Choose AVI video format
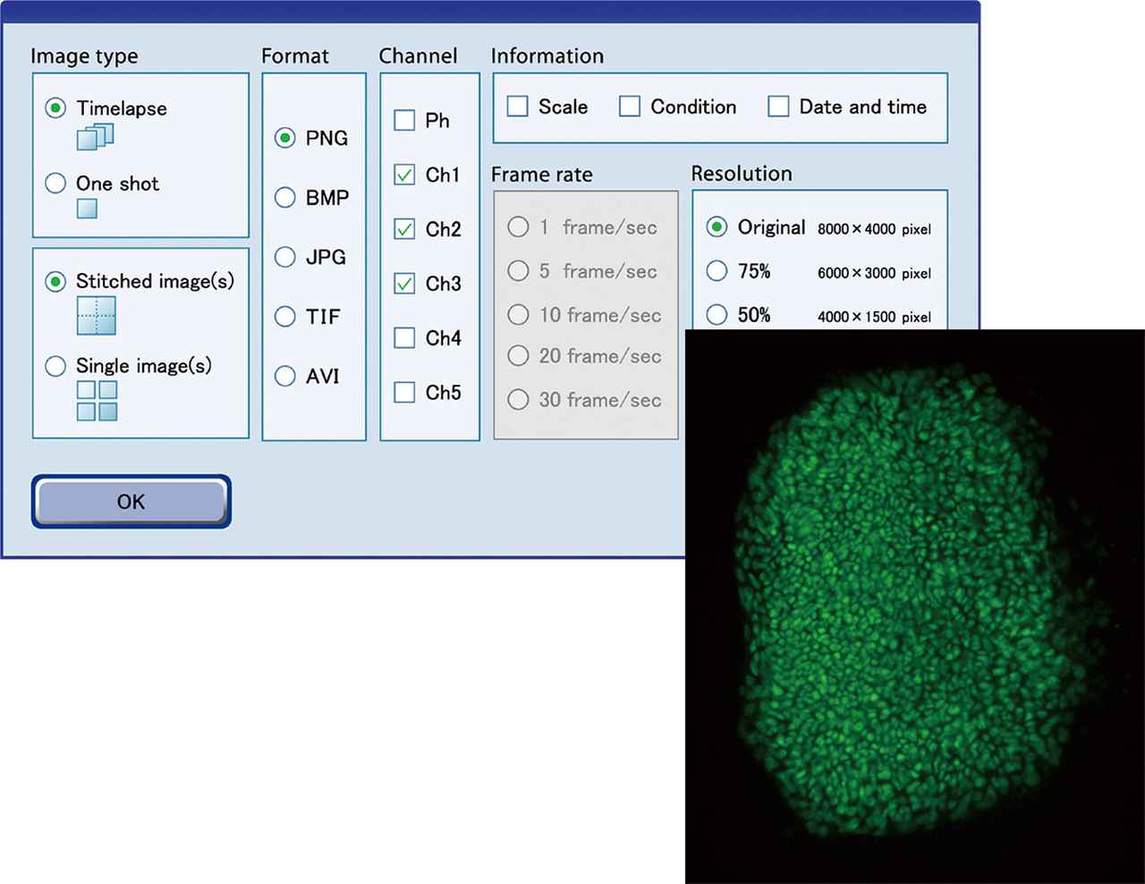1145x884 pixels. click(x=285, y=377)
